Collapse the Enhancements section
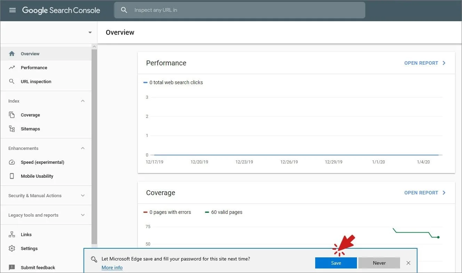 click(83, 148)
